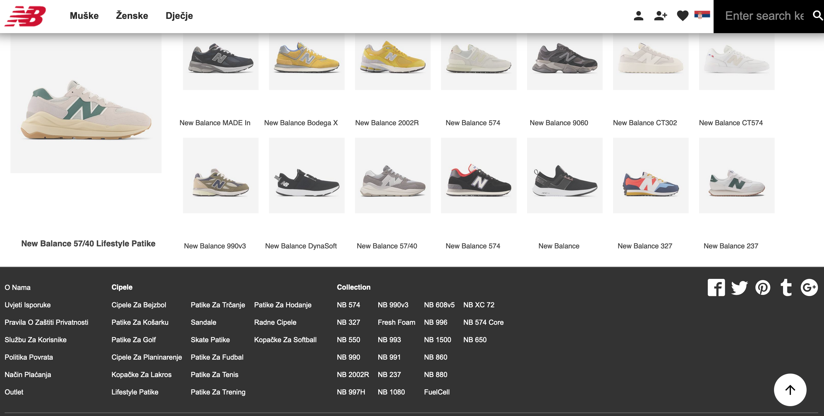
Task: Open Patike Za Golf link
Action: 133,340
